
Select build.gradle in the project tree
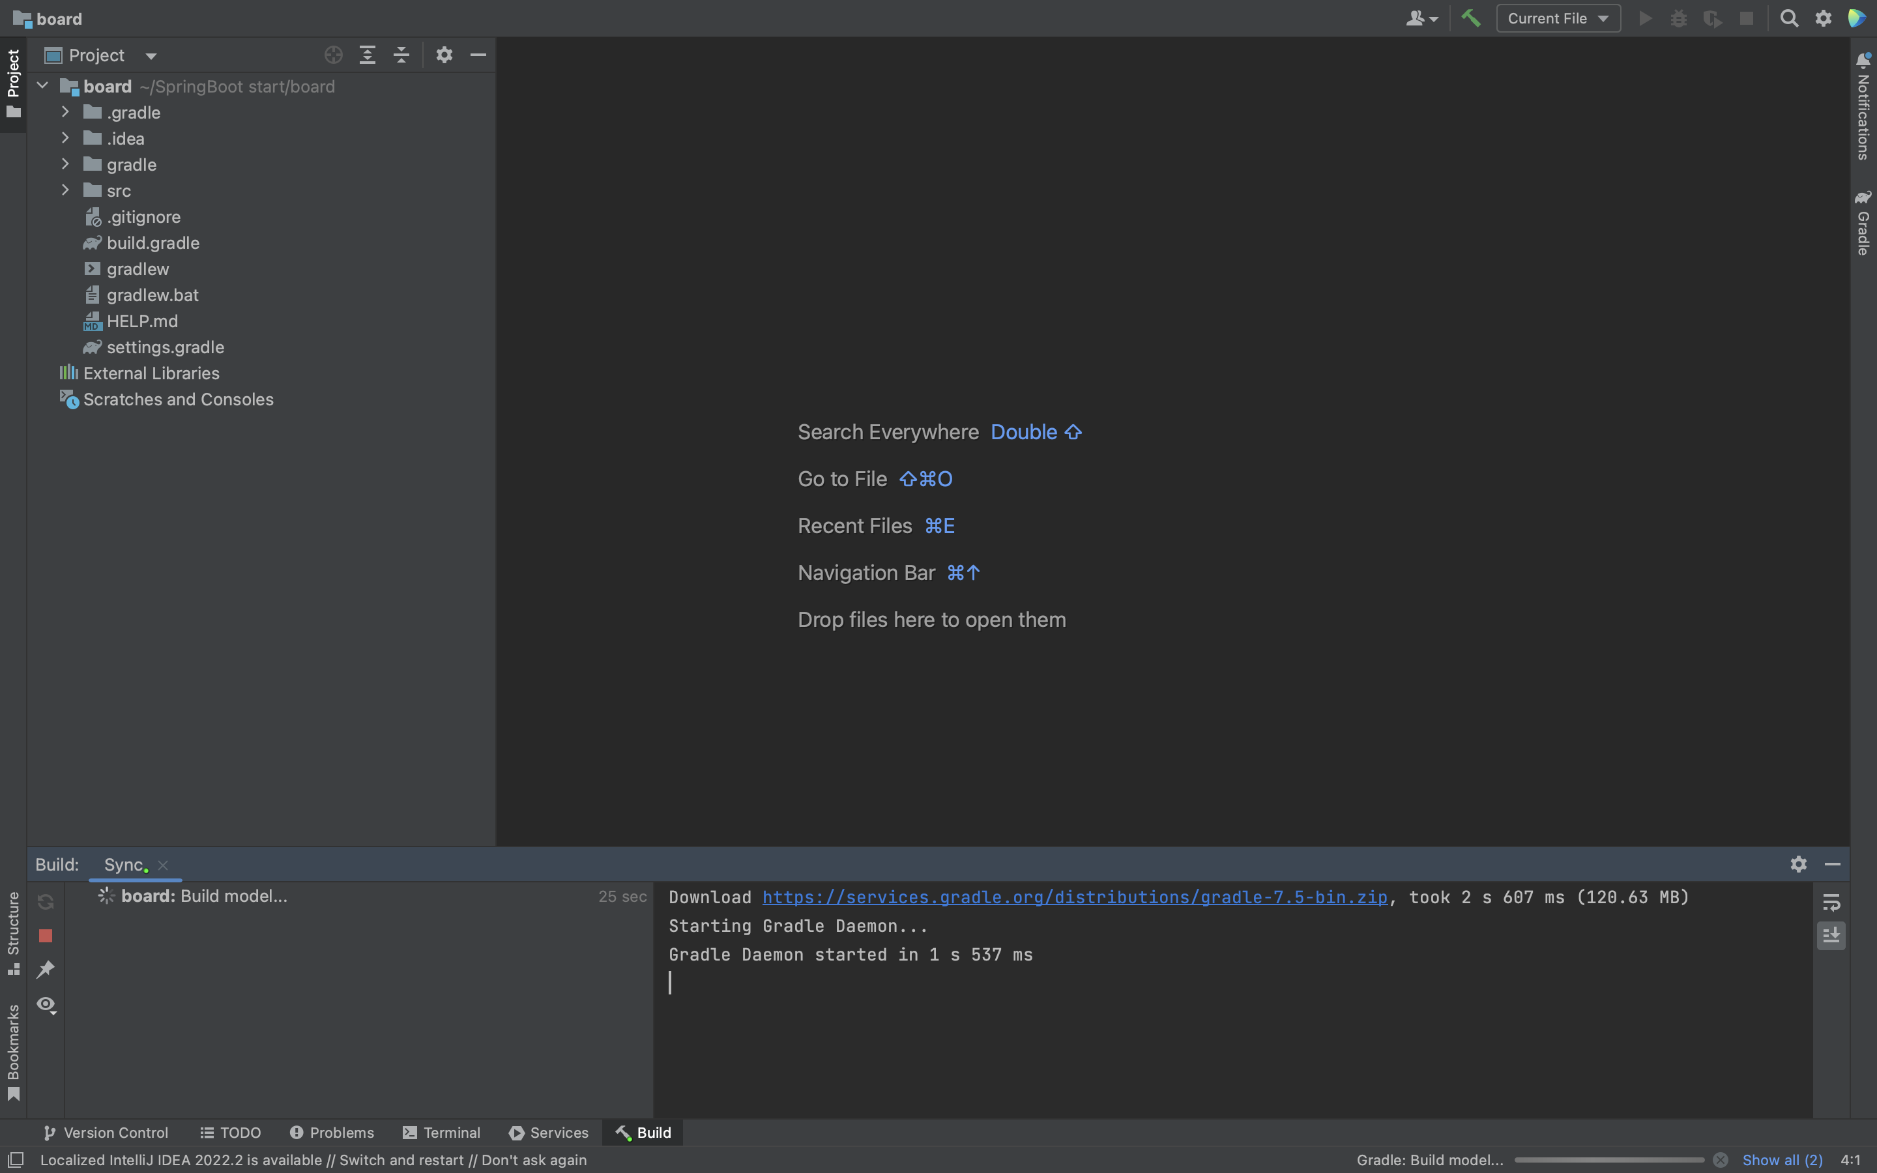(153, 243)
